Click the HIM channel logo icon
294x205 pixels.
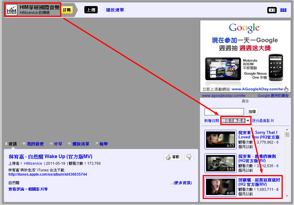pyautogui.click(x=12, y=10)
